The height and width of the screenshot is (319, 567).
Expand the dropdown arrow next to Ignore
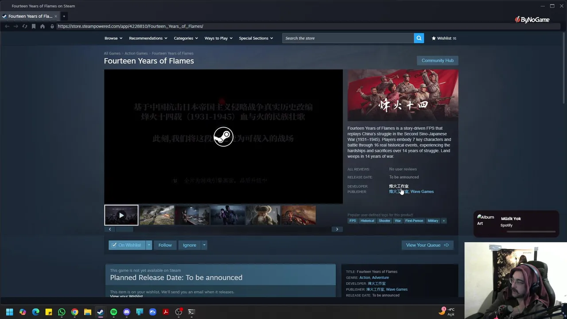click(x=204, y=245)
